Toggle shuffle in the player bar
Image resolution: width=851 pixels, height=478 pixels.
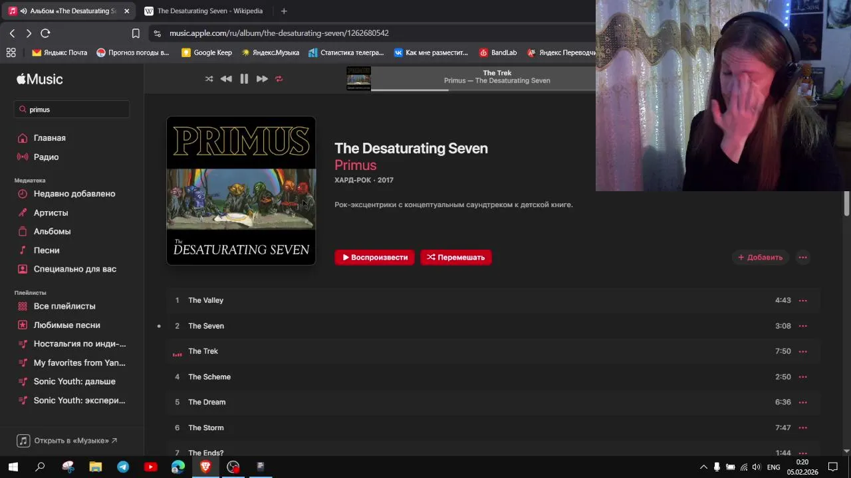(x=209, y=79)
